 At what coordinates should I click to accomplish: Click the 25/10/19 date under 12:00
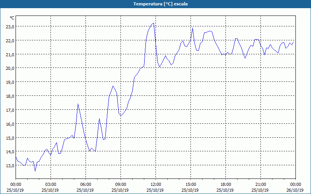pos(155,190)
